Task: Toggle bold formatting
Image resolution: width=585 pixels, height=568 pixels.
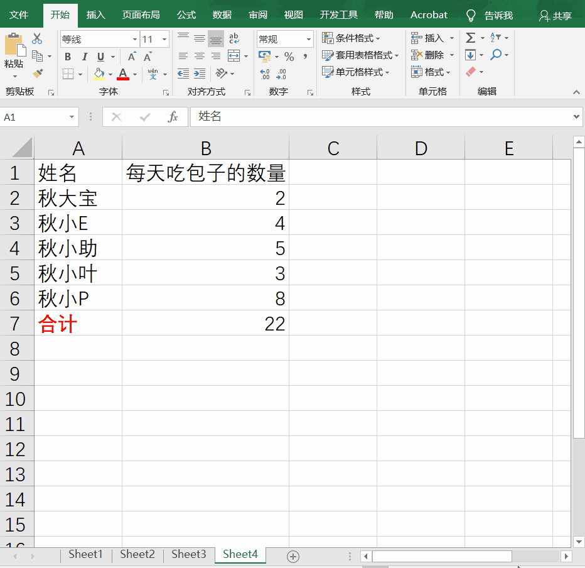Action: (68, 56)
